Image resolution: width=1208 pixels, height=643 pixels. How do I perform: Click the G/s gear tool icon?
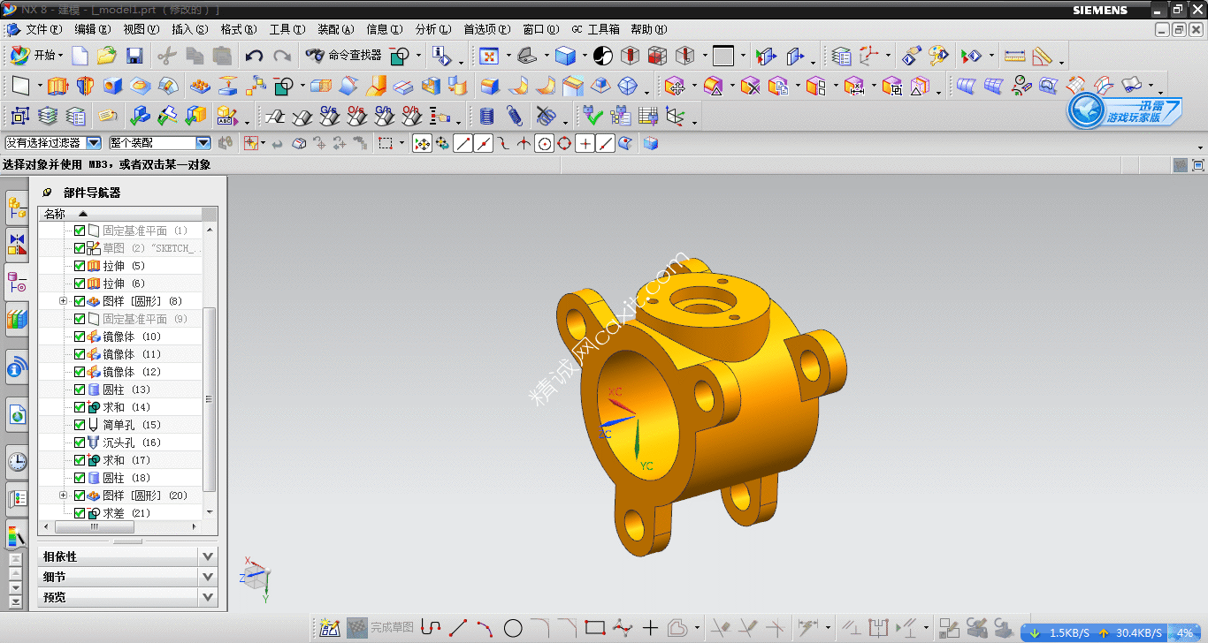(329, 116)
